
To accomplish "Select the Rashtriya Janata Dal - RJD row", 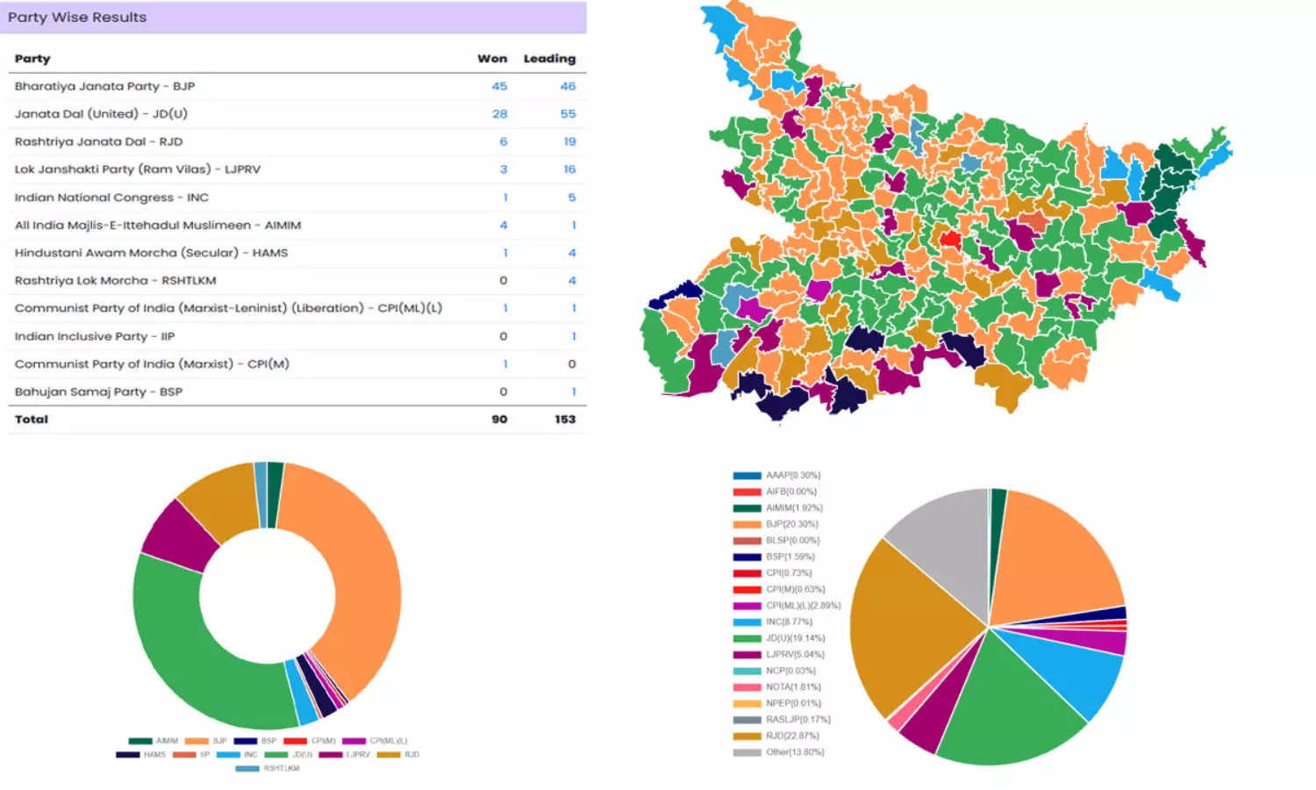I will [x=98, y=141].
